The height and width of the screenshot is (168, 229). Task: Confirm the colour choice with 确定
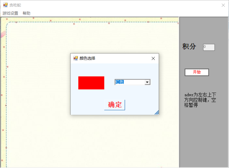115,105
